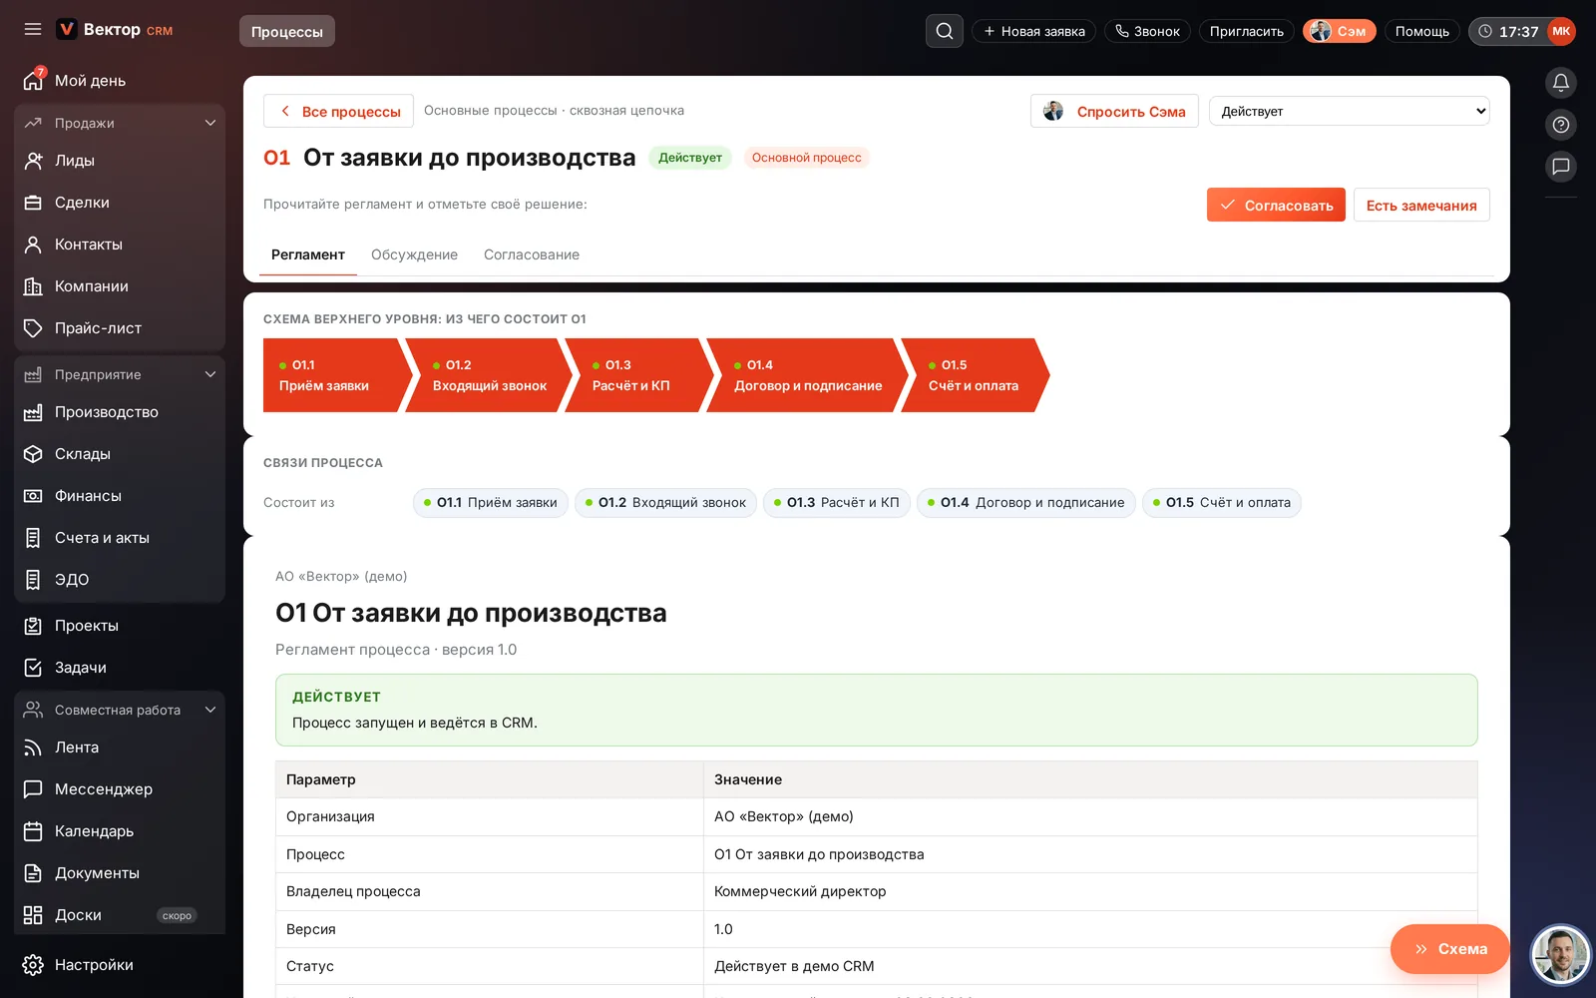The height and width of the screenshot is (998, 1596).
Task: Open the Действует status dropdown
Action: 1349,111
